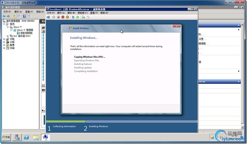Open the 媒体 menu
The width and height of the screenshot is (247, 144).
(71, 13)
